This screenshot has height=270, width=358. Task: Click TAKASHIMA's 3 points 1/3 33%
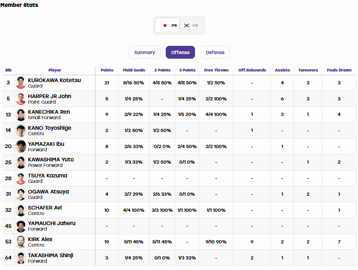click(187, 258)
